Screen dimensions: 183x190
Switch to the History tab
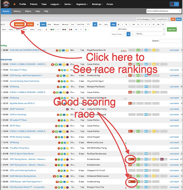click(17, 11)
